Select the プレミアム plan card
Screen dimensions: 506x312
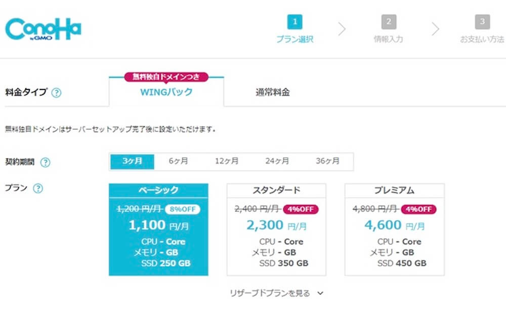click(x=395, y=230)
